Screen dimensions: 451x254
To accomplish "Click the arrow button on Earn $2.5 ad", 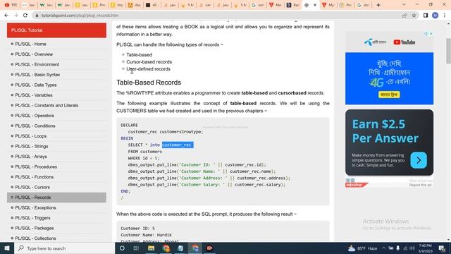I will (x=419, y=160).
